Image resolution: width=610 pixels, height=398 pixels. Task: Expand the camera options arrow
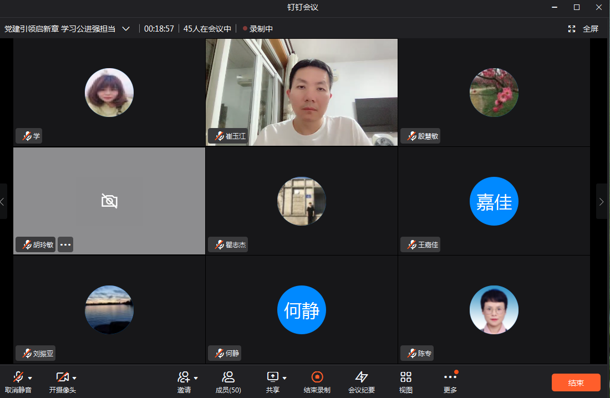[x=74, y=378]
